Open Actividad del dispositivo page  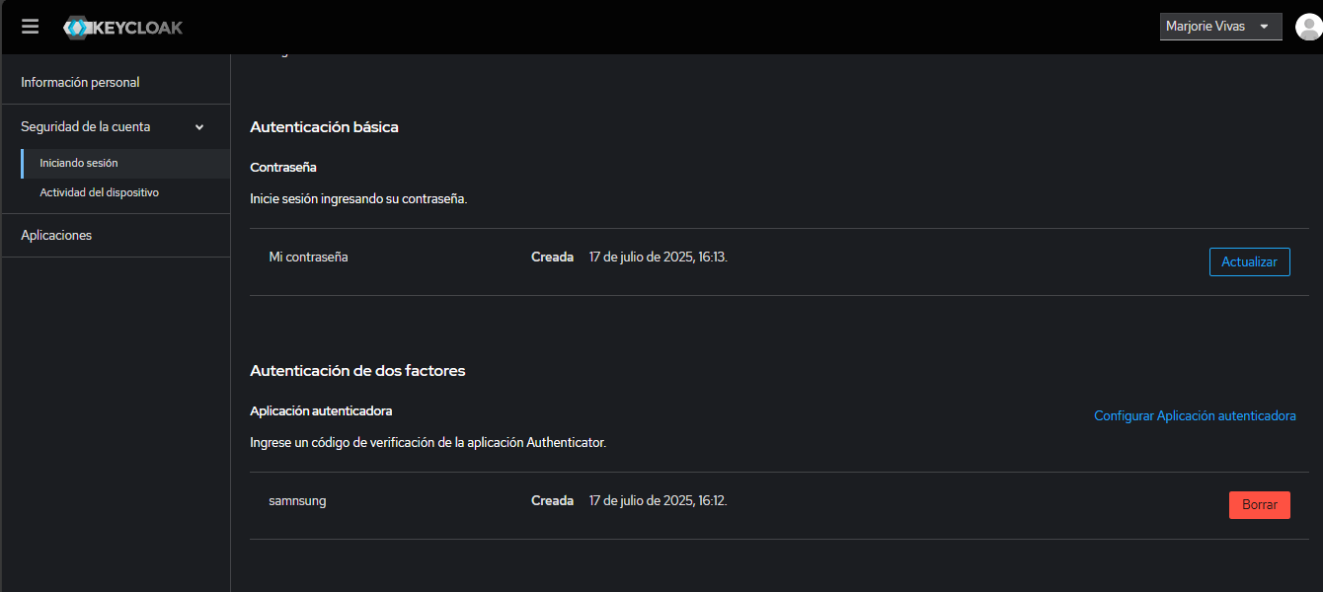pyautogui.click(x=99, y=192)
